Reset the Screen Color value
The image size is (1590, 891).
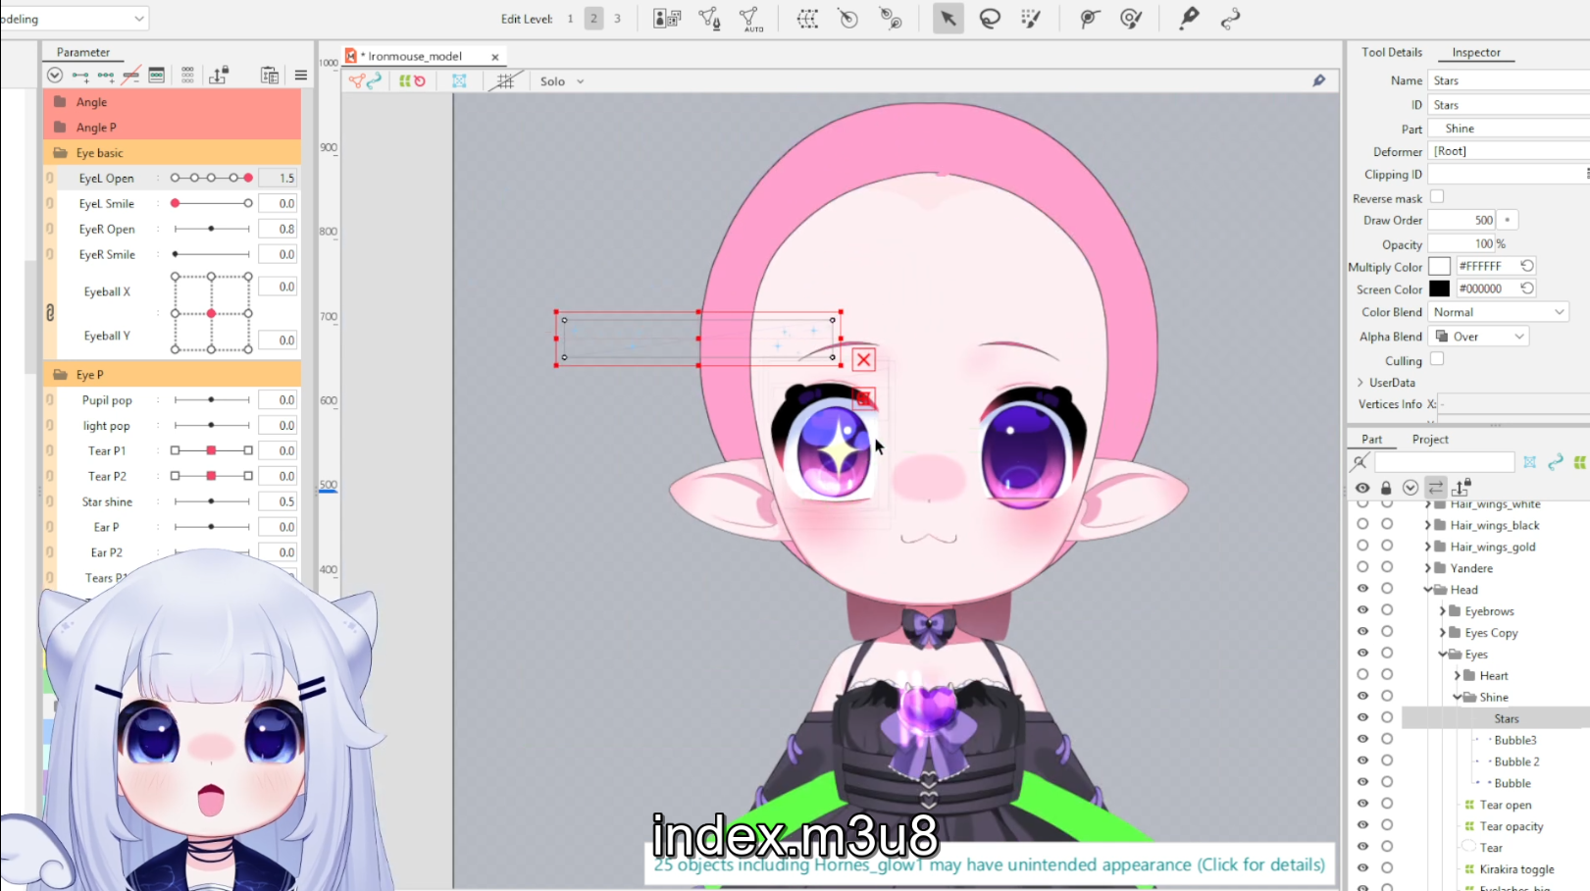click(1527, 288)
